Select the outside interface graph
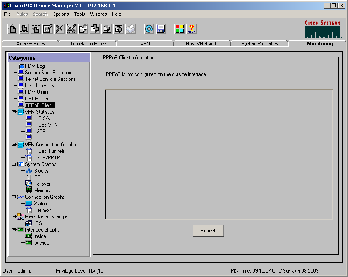 pyautogui.click(x=42, y=243)
